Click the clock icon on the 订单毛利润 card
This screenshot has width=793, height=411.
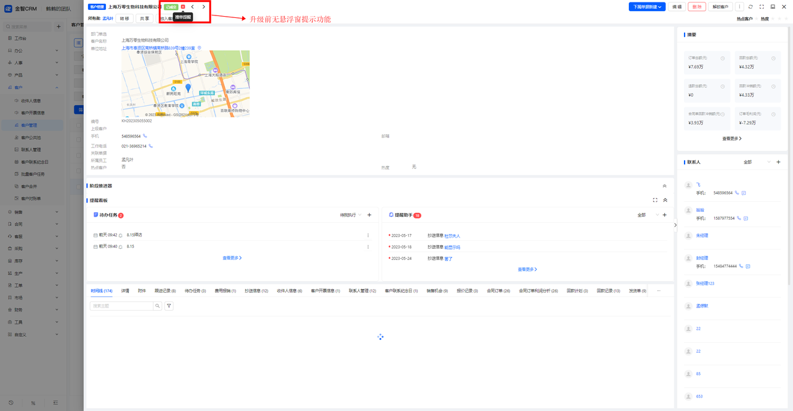coord(773,114)
